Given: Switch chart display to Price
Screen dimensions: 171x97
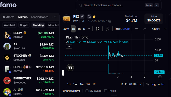Looking at the screenshot, I should click(118, 29).
